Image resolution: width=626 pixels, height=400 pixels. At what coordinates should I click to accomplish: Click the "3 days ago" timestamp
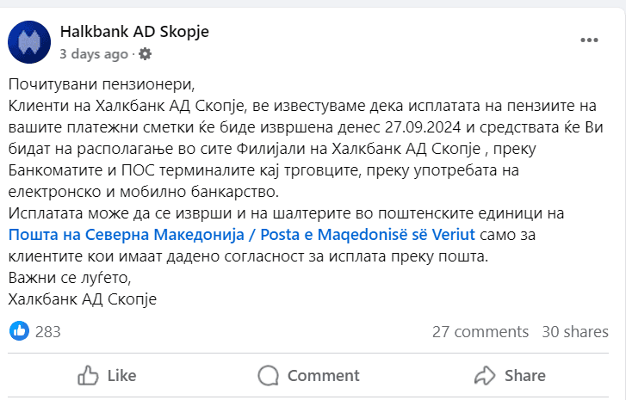pyautogui.click(x=94, y=53)
